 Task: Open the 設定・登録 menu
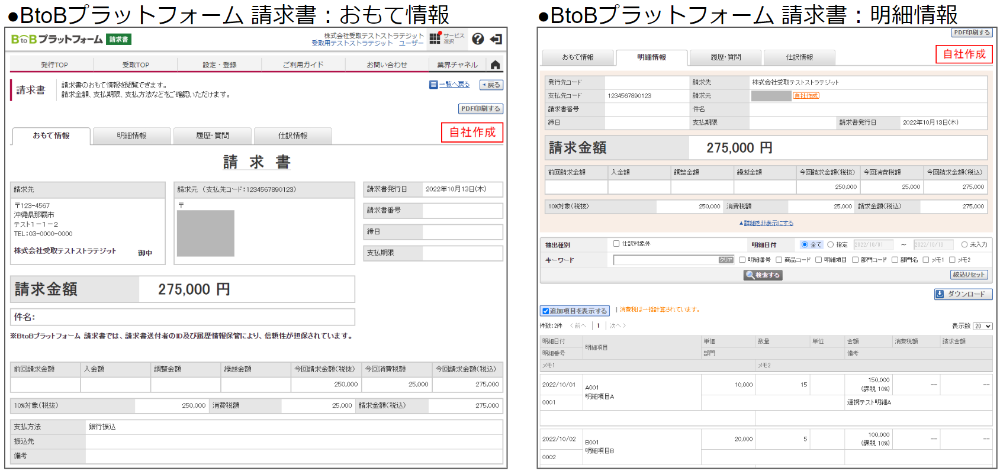pyautogui.click(x=220, y=65)
